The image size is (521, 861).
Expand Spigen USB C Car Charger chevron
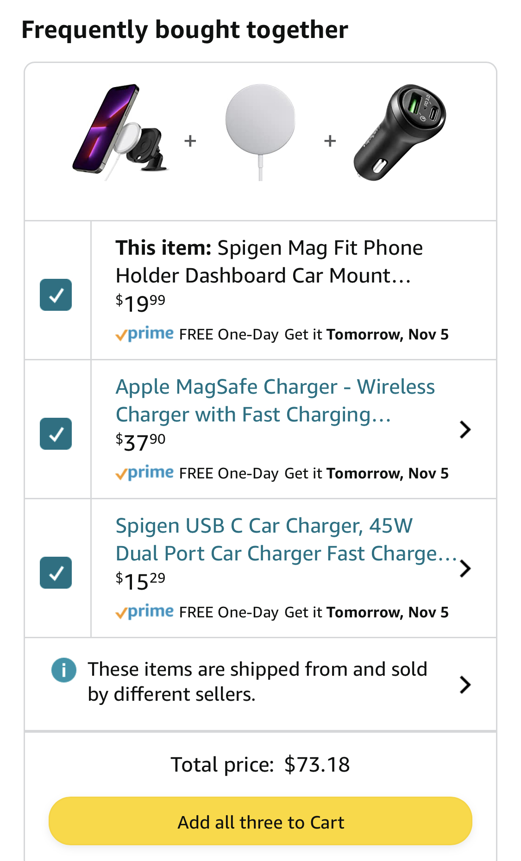point(465,569)
